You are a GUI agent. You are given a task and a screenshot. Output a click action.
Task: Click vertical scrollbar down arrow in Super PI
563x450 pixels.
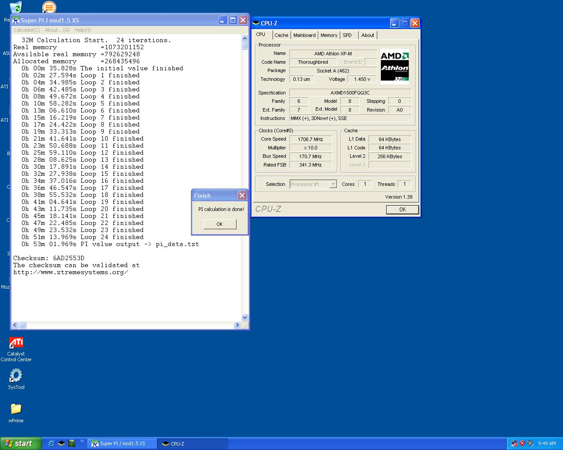coord(245,318)
